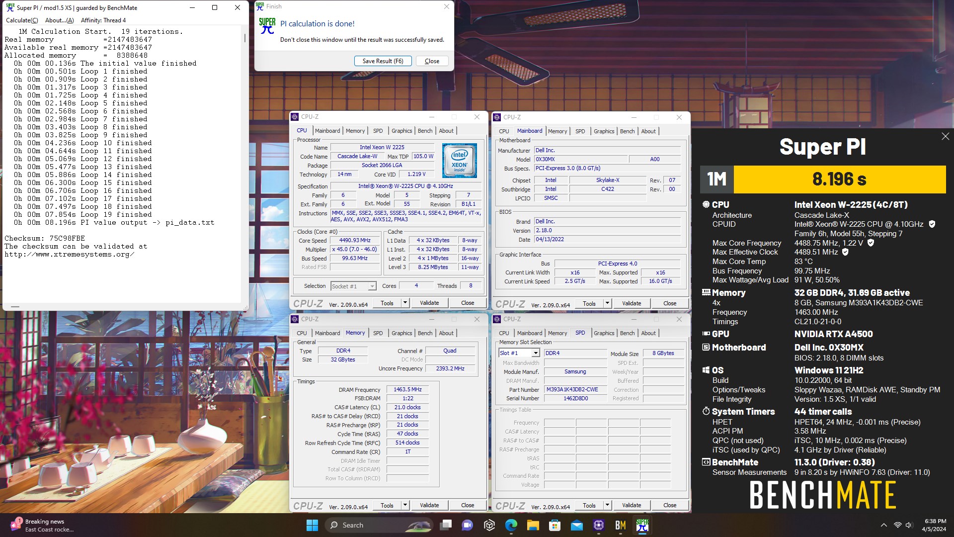The image size is (954, 537).
Task: Open the About menu in Super PI
Action: click(x=59, y=20)
